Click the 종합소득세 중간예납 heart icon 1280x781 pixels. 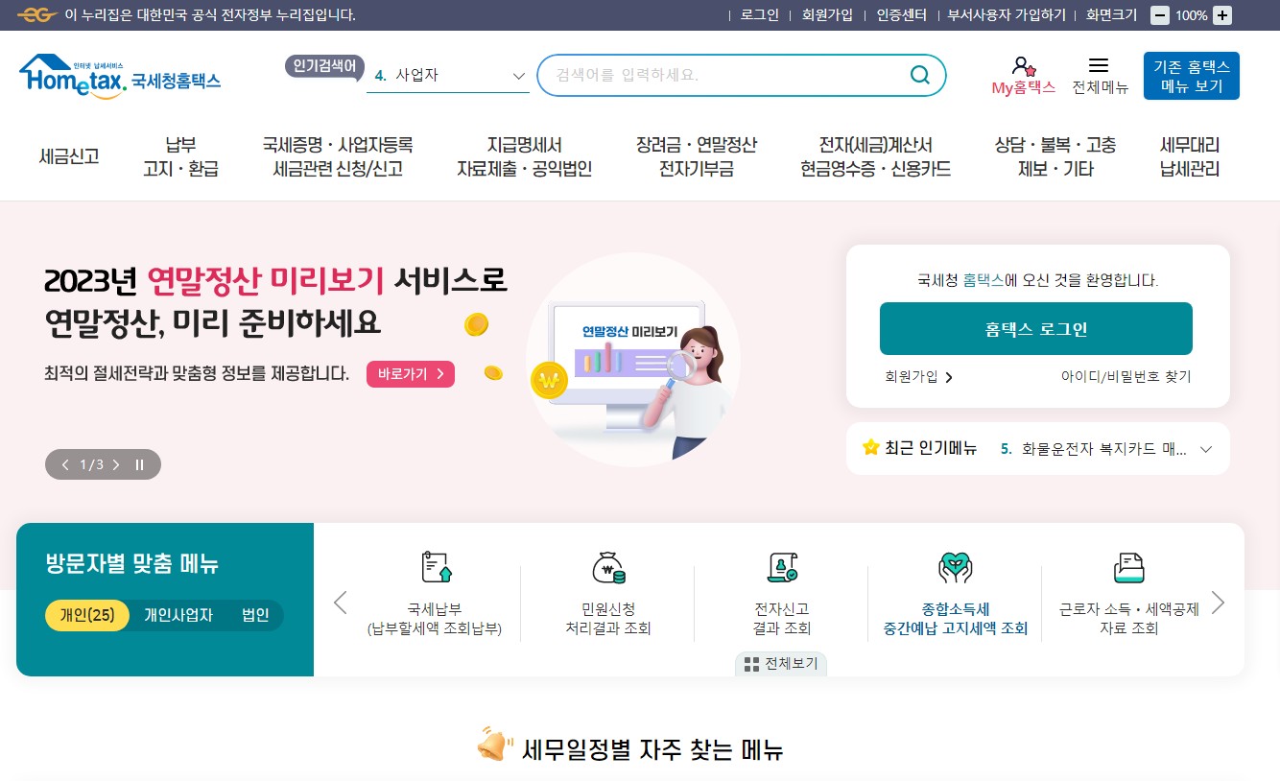(x=955, y=568)
